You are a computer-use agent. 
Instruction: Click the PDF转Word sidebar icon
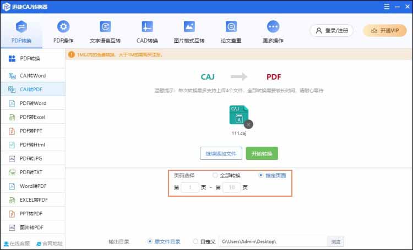[12, 103]
